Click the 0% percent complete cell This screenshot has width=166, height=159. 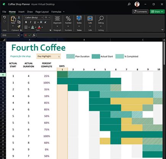[47, 149]
